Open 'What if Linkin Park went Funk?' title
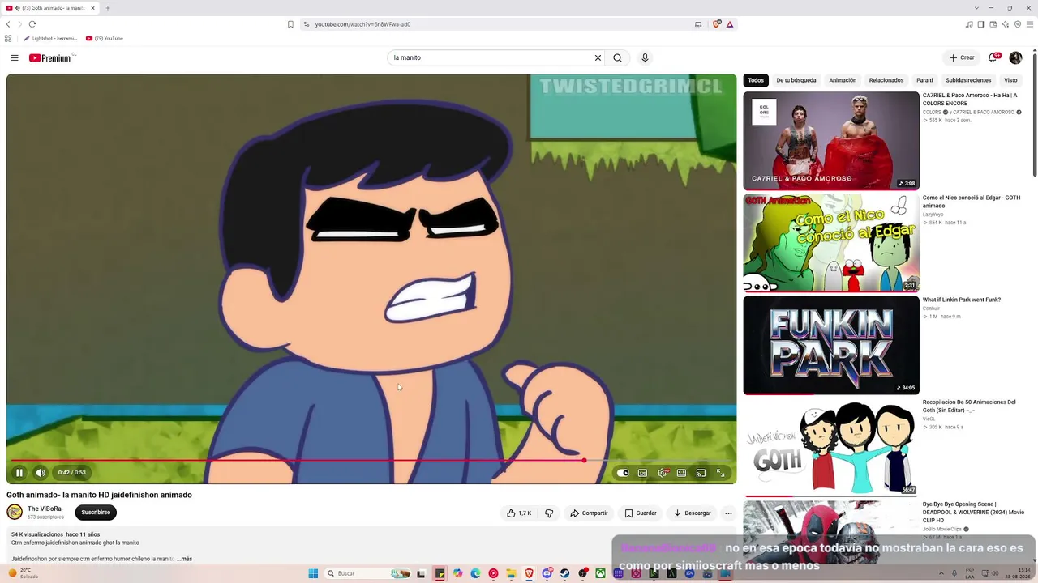The width and height of the screenshot is (1038, 583). pos(962,300)
